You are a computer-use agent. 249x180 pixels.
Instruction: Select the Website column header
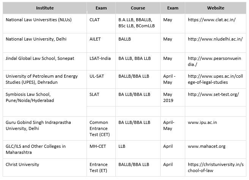pos(216,8)
